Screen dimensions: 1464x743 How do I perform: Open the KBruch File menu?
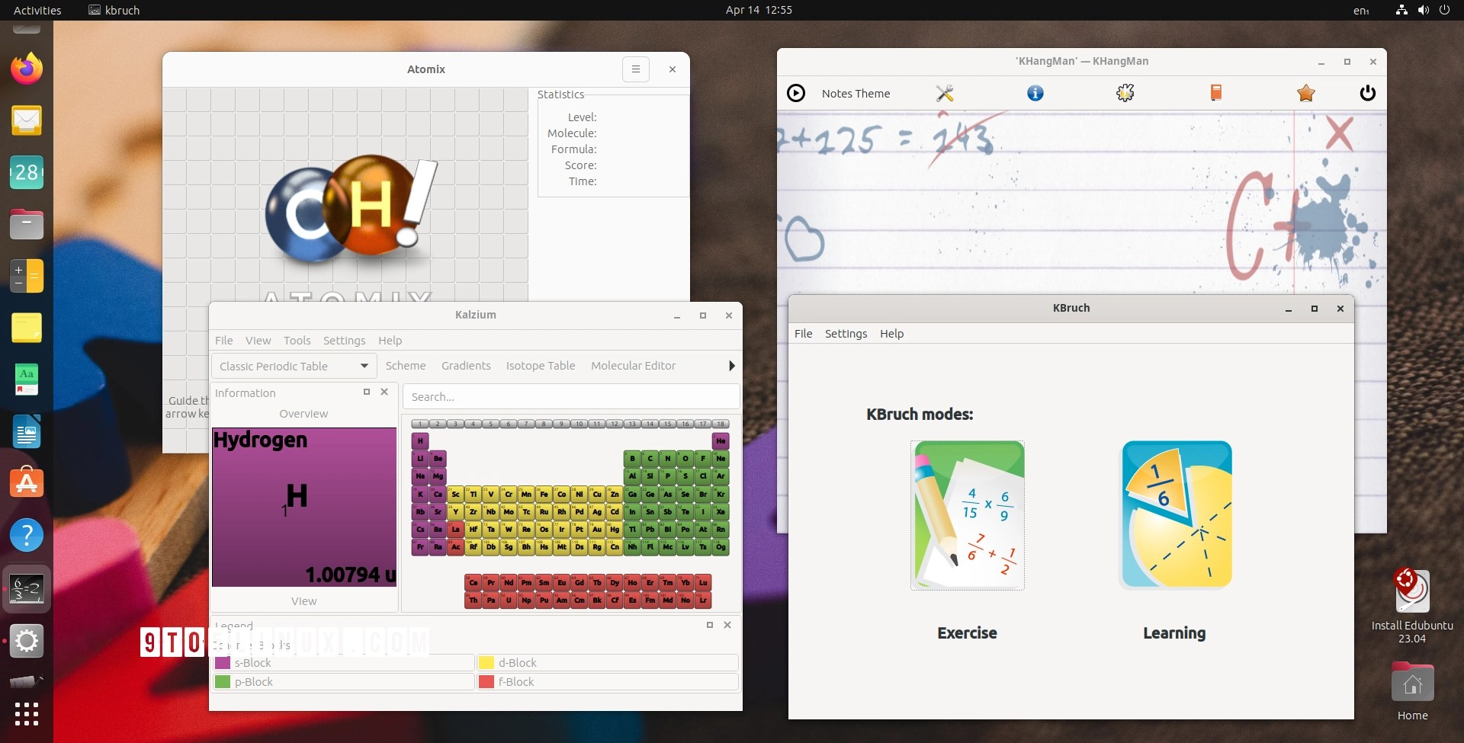pyautogui.click(x=804, y=334)
